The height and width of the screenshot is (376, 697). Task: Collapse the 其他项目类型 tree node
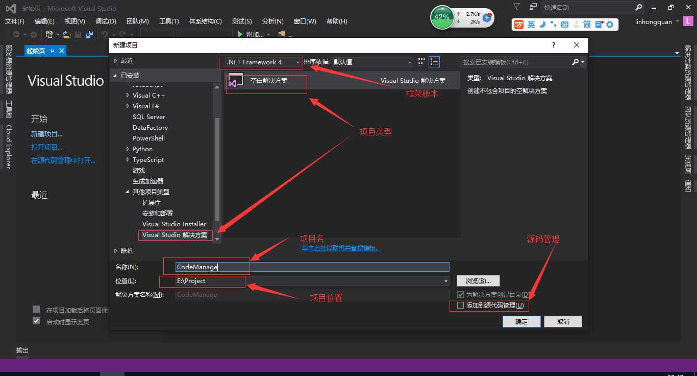tap(128, 192)
